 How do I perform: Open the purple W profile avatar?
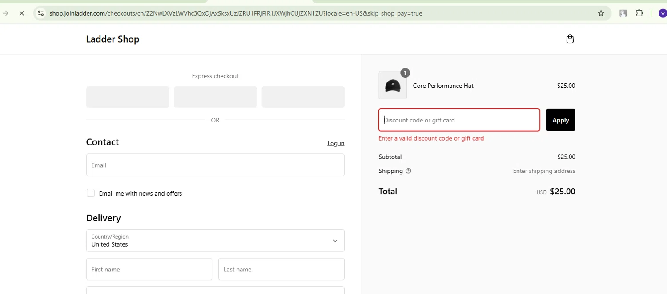(662, 13)
